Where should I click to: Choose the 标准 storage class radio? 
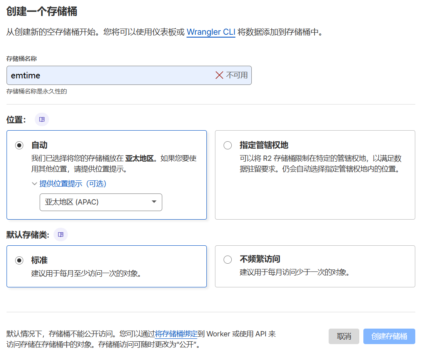(x=19, y=260)
